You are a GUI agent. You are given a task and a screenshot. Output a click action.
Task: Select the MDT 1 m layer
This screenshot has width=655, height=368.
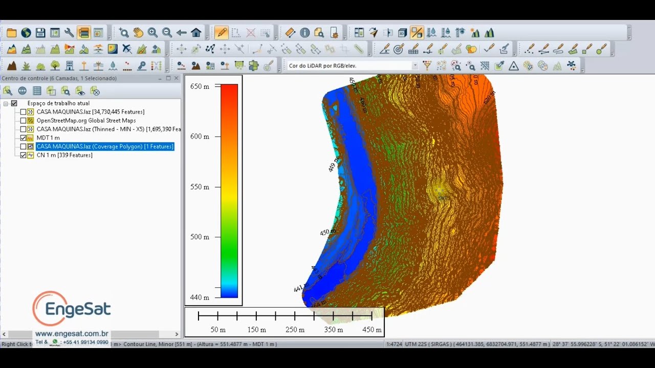click(x=48, y=138)
